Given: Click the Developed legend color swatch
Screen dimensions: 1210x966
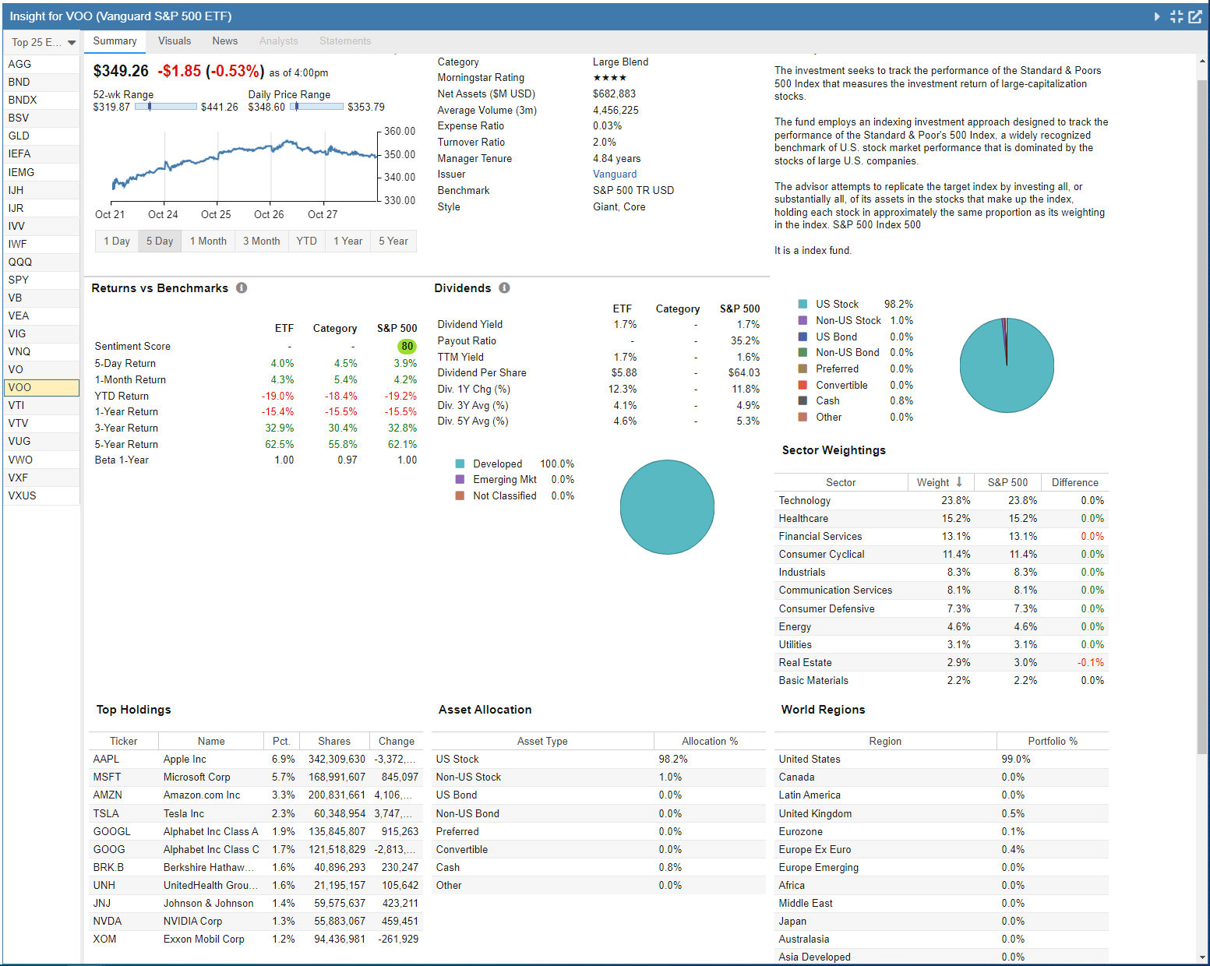Looking at the screenshot, I should click(x=460, y=464).
